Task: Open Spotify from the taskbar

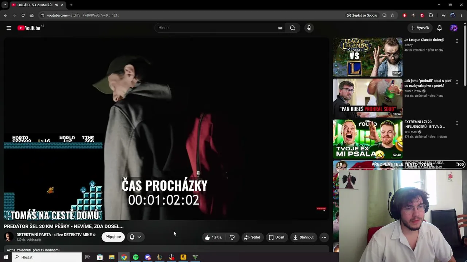Action: point(136,257)
